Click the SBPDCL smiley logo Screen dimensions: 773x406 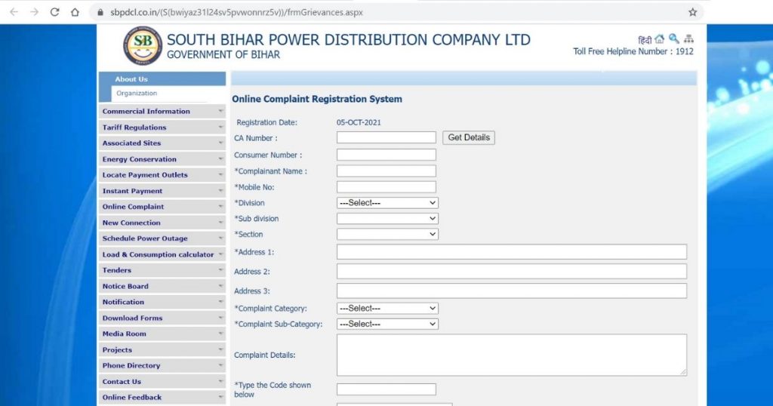click(x=143, y=46)
